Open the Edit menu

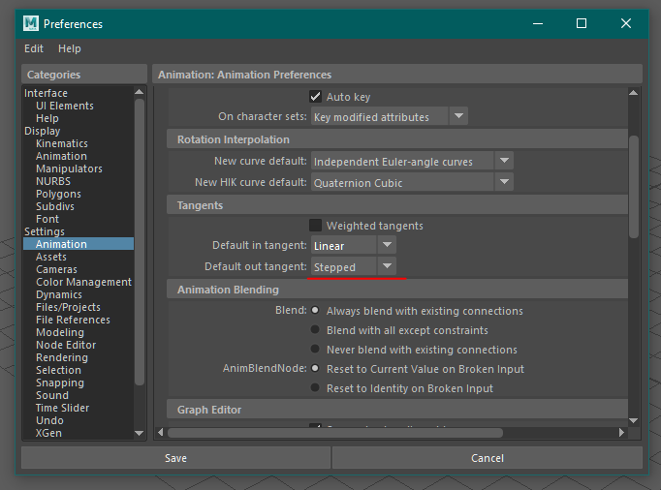(34, 48)
